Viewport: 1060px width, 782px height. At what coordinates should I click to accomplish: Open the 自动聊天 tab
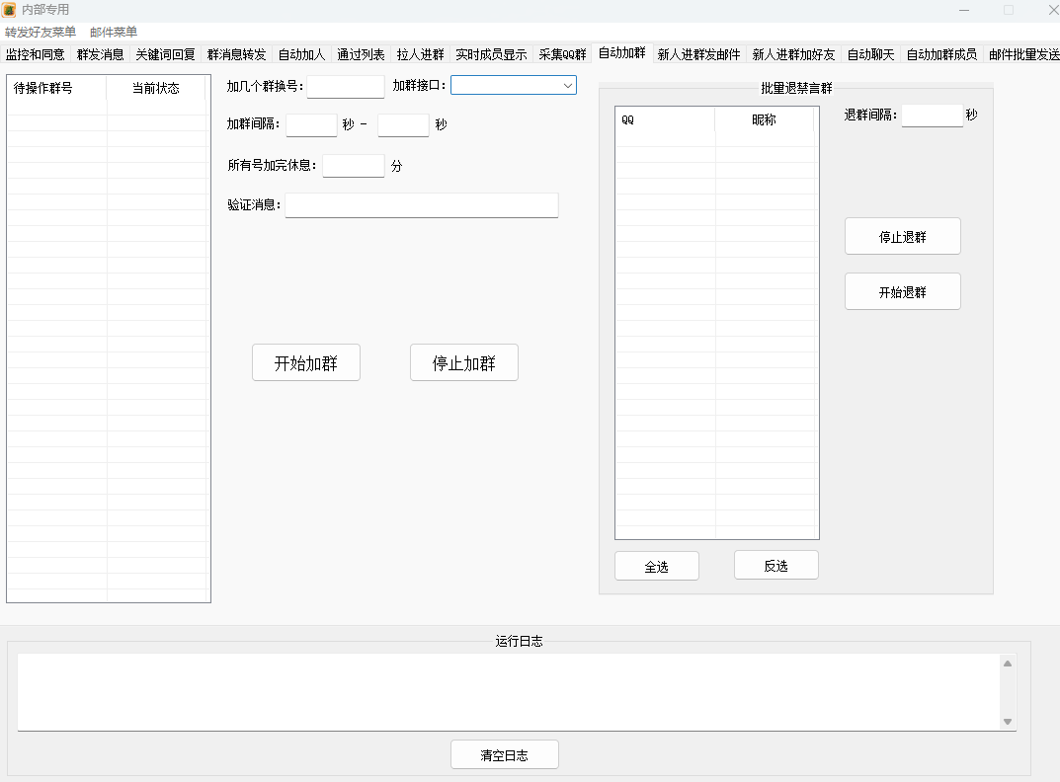(x=871, y=55)
